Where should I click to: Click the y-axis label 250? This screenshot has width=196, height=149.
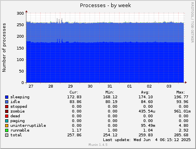coord(20,25)
